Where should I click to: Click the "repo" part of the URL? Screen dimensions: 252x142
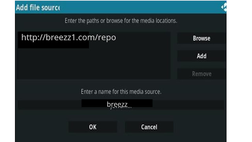pos(107,38)
